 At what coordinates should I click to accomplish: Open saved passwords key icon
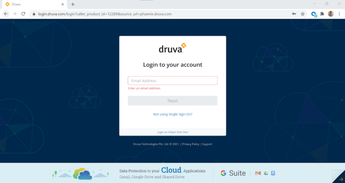pos(294,14)
